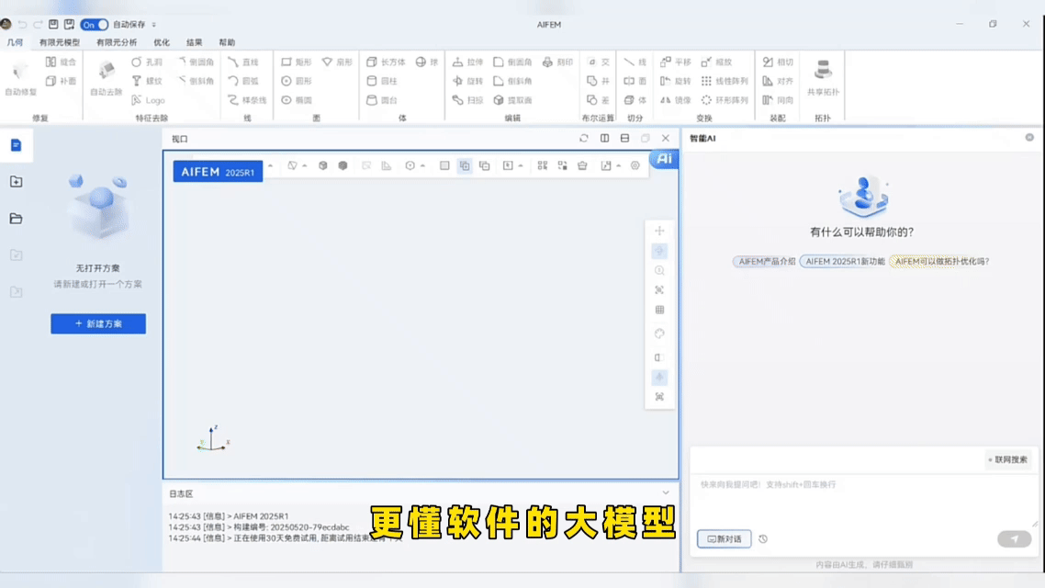Viewport: 1045px width, 588px height.
Task: Select the 直线 line tool
Action: coord(243,62)
